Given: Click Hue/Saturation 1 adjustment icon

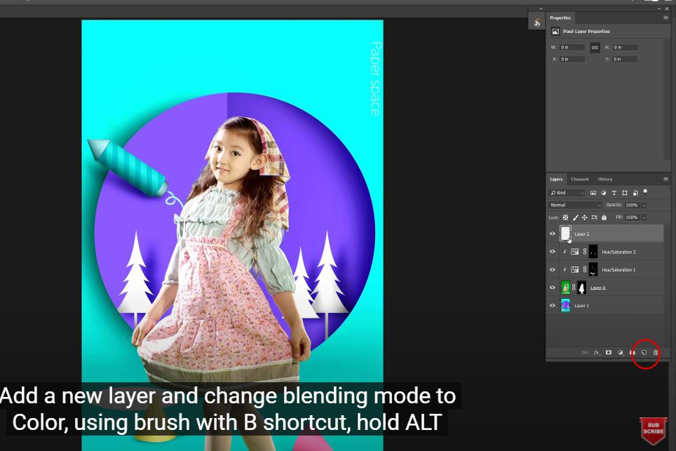Looking at the screenshot, I should coord(575,269).
